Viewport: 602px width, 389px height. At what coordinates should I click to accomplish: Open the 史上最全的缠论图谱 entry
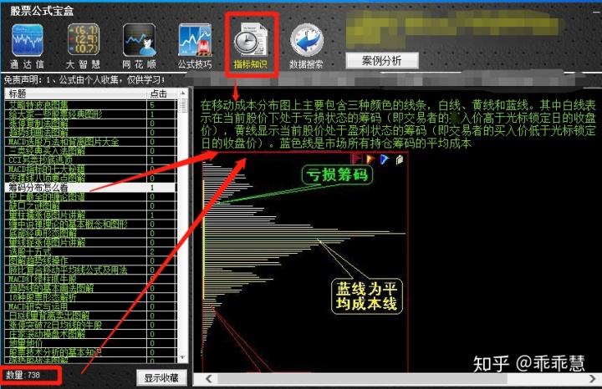click(x=90, y=197)
